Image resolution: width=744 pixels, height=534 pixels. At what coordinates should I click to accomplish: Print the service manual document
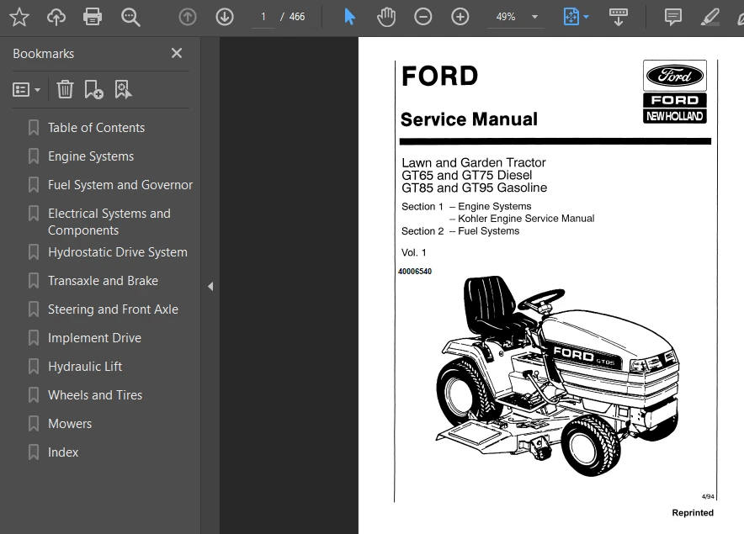(x=93, y=16)
